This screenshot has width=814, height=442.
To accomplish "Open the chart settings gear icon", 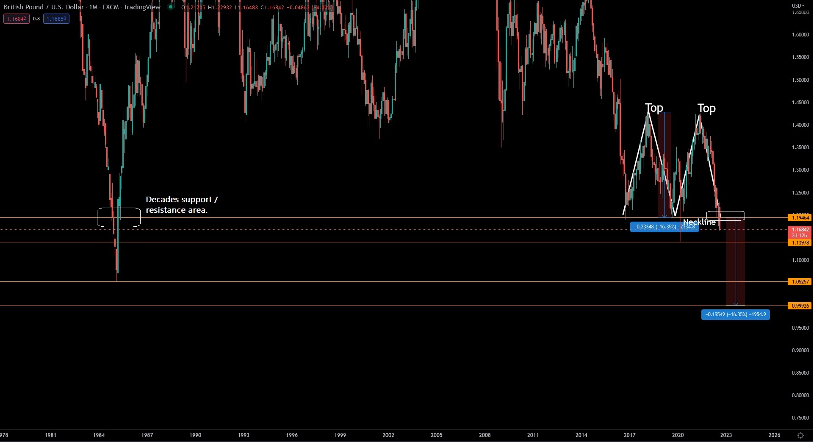I will (x=800, y=435).
